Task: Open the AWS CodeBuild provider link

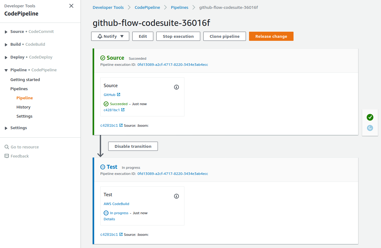Action: 116,204
